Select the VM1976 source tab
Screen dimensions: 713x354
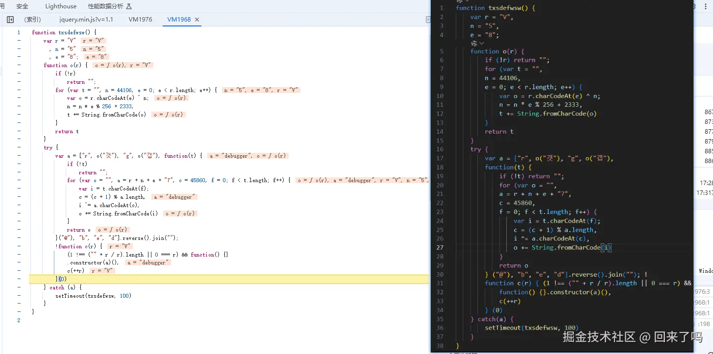[141, 20]
